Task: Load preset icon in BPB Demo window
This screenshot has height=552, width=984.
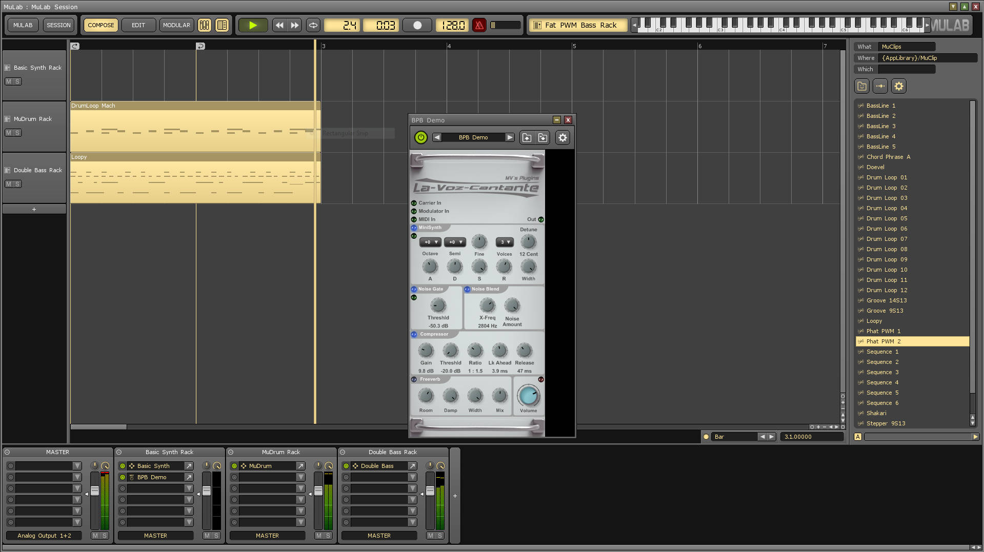Action: click(x=527, y=137)
